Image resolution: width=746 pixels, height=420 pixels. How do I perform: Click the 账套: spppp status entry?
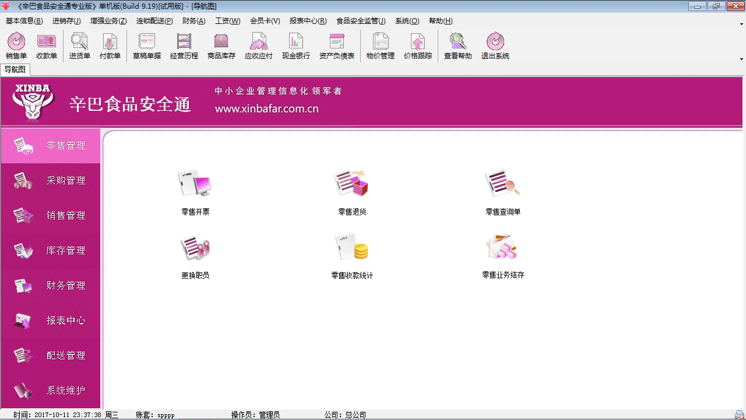point(155,415)
